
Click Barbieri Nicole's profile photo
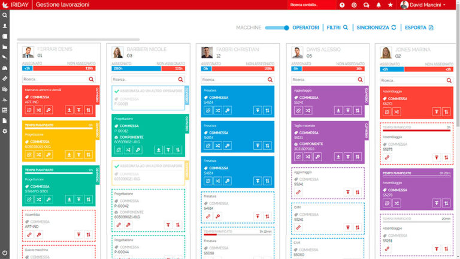coord(117,52)
